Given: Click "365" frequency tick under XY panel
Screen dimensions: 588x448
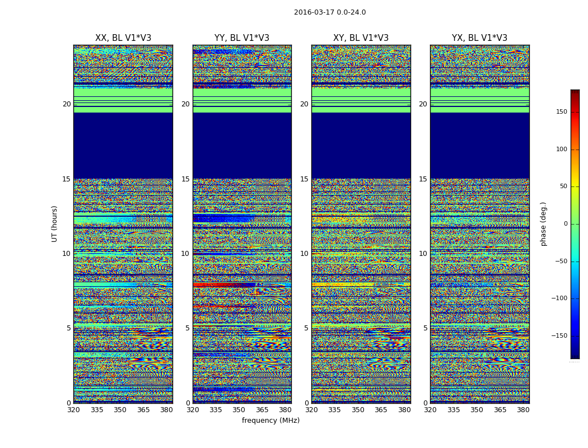Looking at the screenshot, I should pos(381,410).
